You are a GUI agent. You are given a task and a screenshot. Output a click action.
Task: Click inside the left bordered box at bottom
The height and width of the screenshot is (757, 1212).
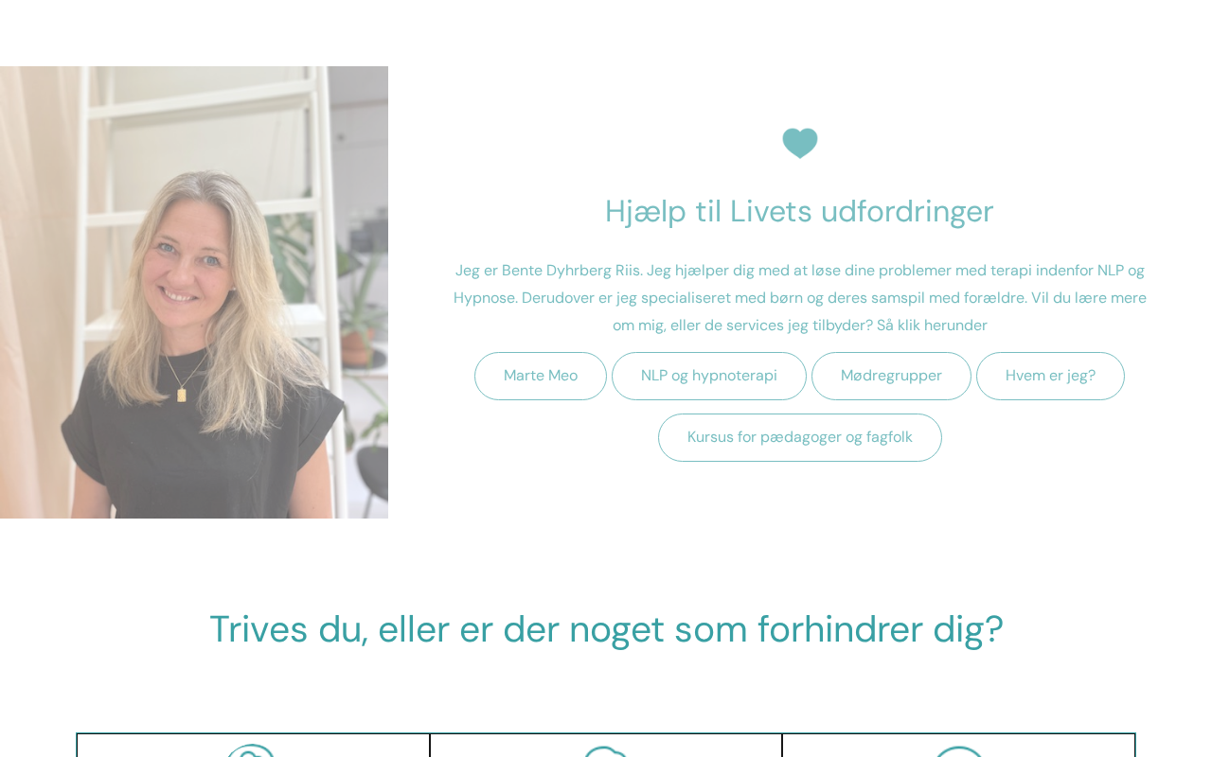click(x=253, y=746)
